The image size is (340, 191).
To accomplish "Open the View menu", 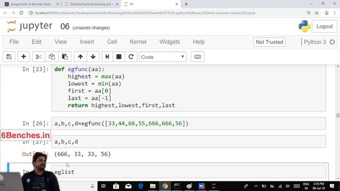I will [61, 42].
